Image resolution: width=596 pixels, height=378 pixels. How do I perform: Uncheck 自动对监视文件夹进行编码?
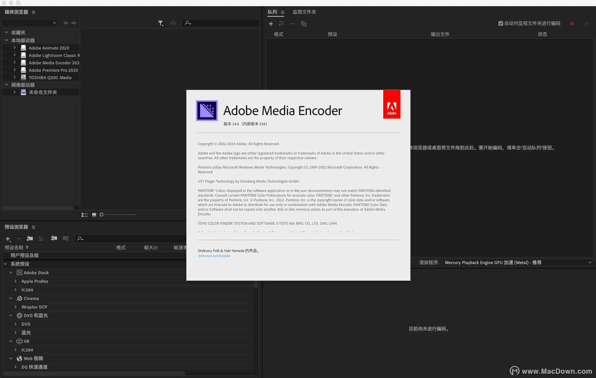tap(501, 23)
